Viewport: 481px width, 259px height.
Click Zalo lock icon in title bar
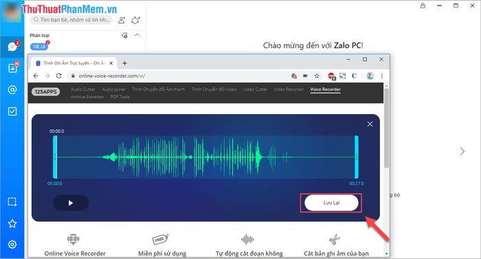point(423,5)
